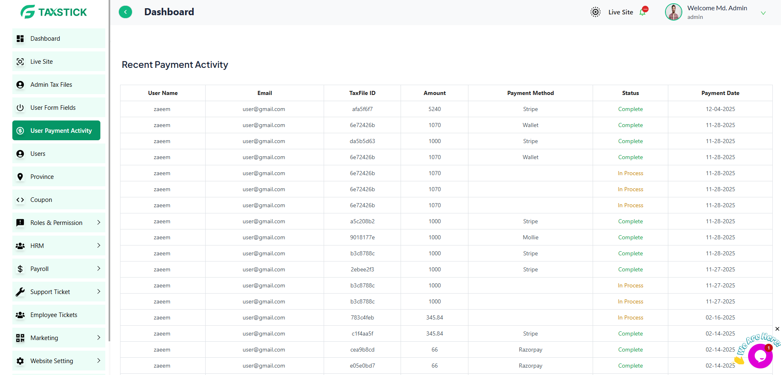The width and height of the screenshot is (781, 375).
Task: Click the admin profile avatar
Action: [x=673, y=12]
